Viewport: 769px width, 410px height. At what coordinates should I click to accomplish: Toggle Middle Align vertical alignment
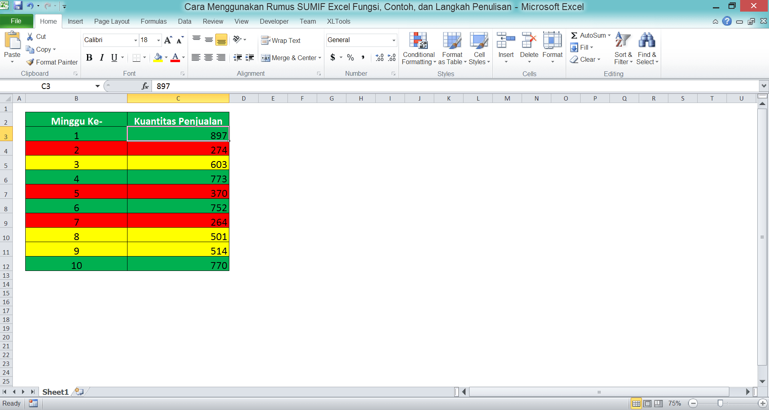[208, 39]
